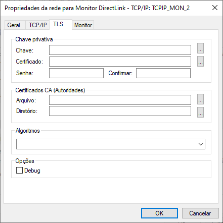Switch to the TCP/IP tab
The height and width of the screenshot is (223, 223).
coord(37,25)
